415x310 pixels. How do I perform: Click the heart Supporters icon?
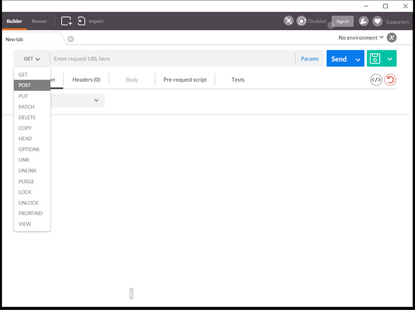[378, 21]
